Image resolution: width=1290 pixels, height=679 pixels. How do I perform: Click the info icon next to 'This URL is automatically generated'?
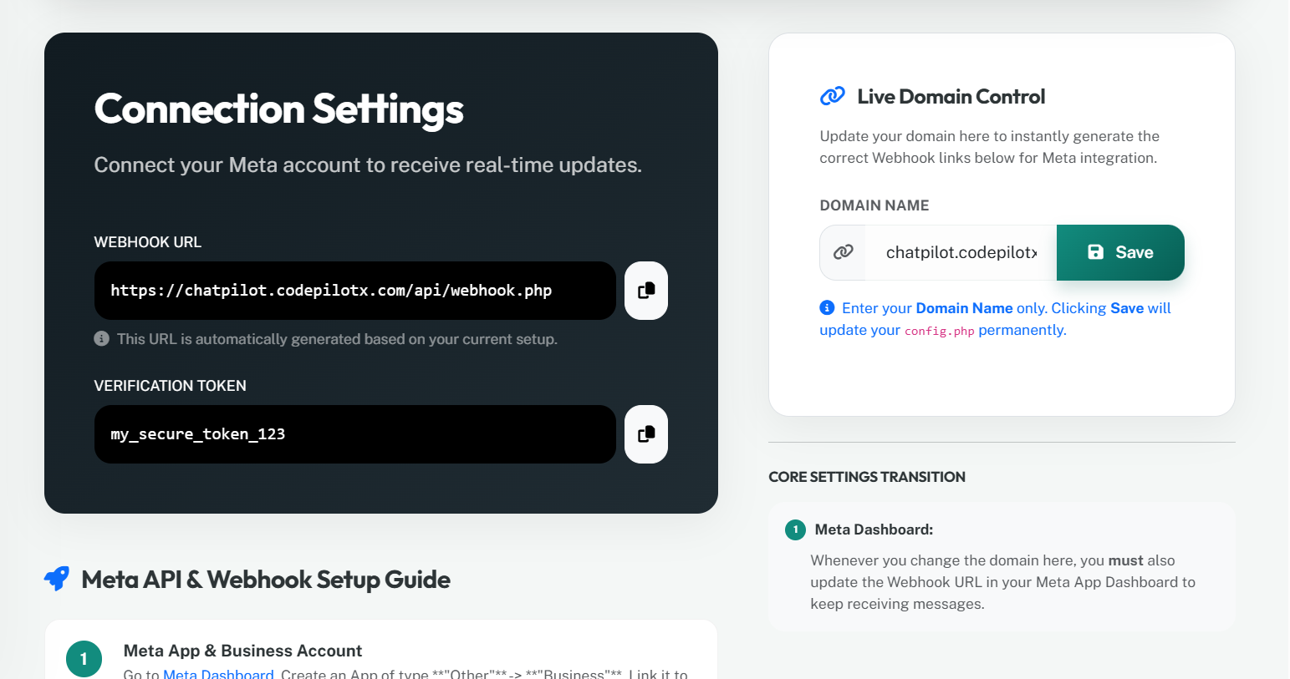[101, 339]
